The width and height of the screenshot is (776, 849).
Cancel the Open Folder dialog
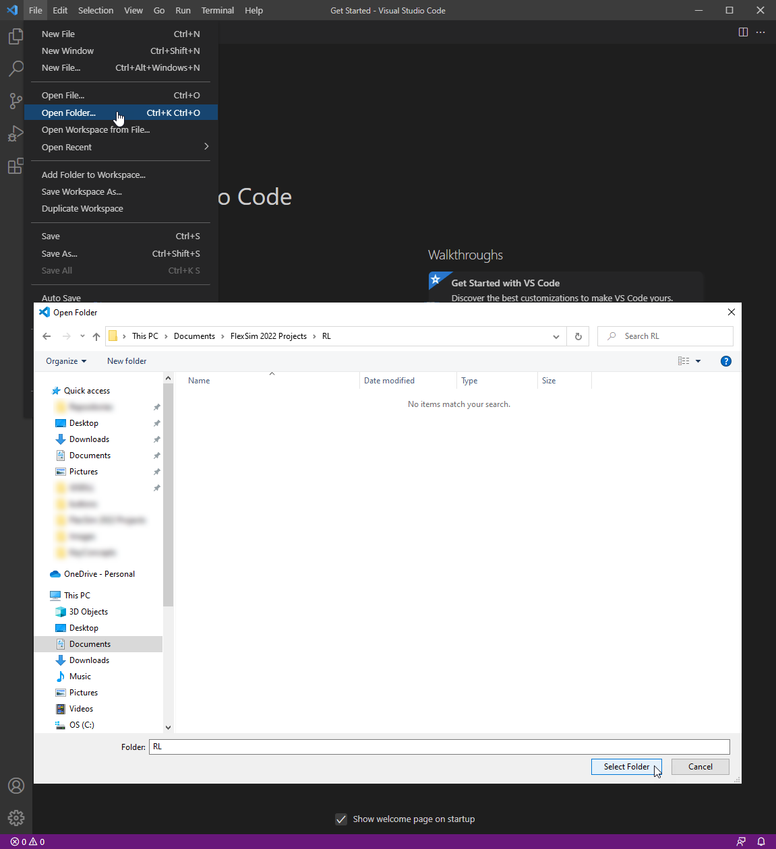pyautogui.click(x=700, y=767)
